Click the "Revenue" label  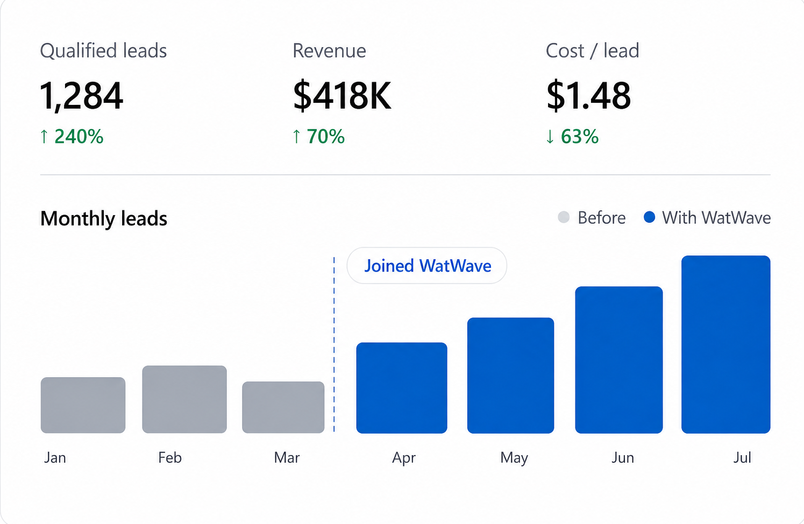(329, 51)
